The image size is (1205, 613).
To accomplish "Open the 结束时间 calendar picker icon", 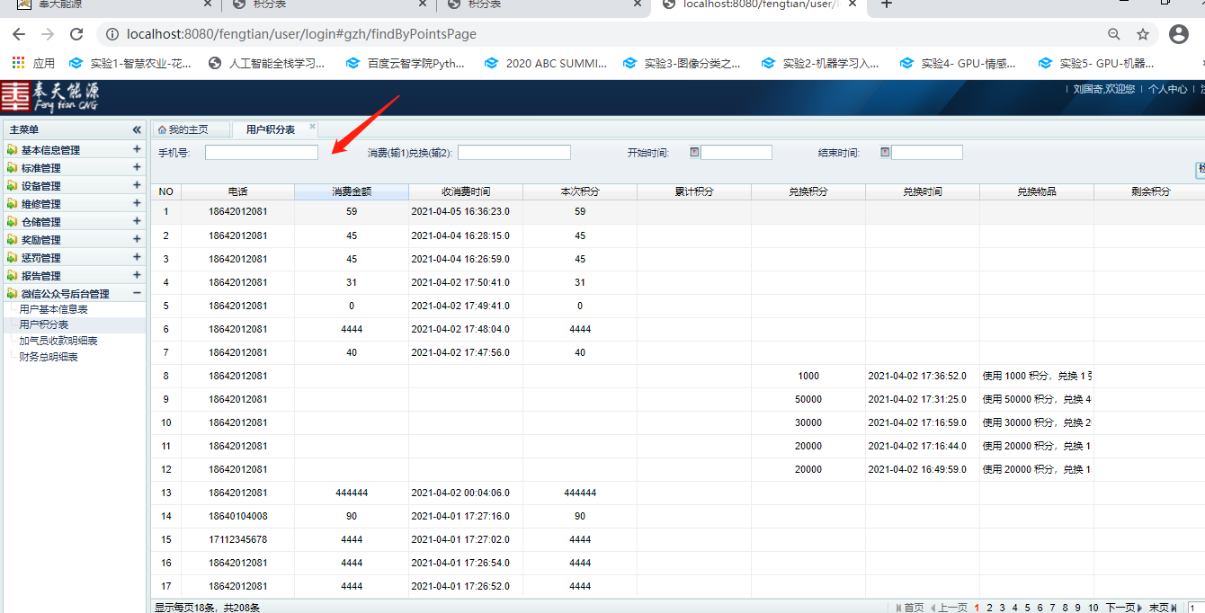I will click(x=885, y=152).
